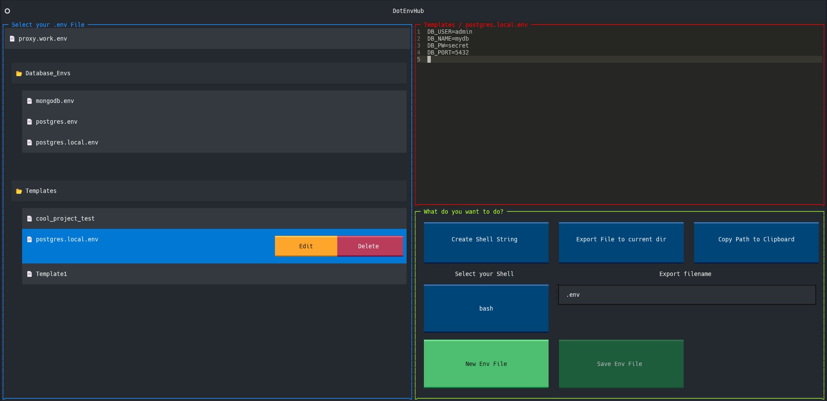This screenshot has width=827, height=401.
Task: Collapse the Templates folder
Action: point(209,191)
